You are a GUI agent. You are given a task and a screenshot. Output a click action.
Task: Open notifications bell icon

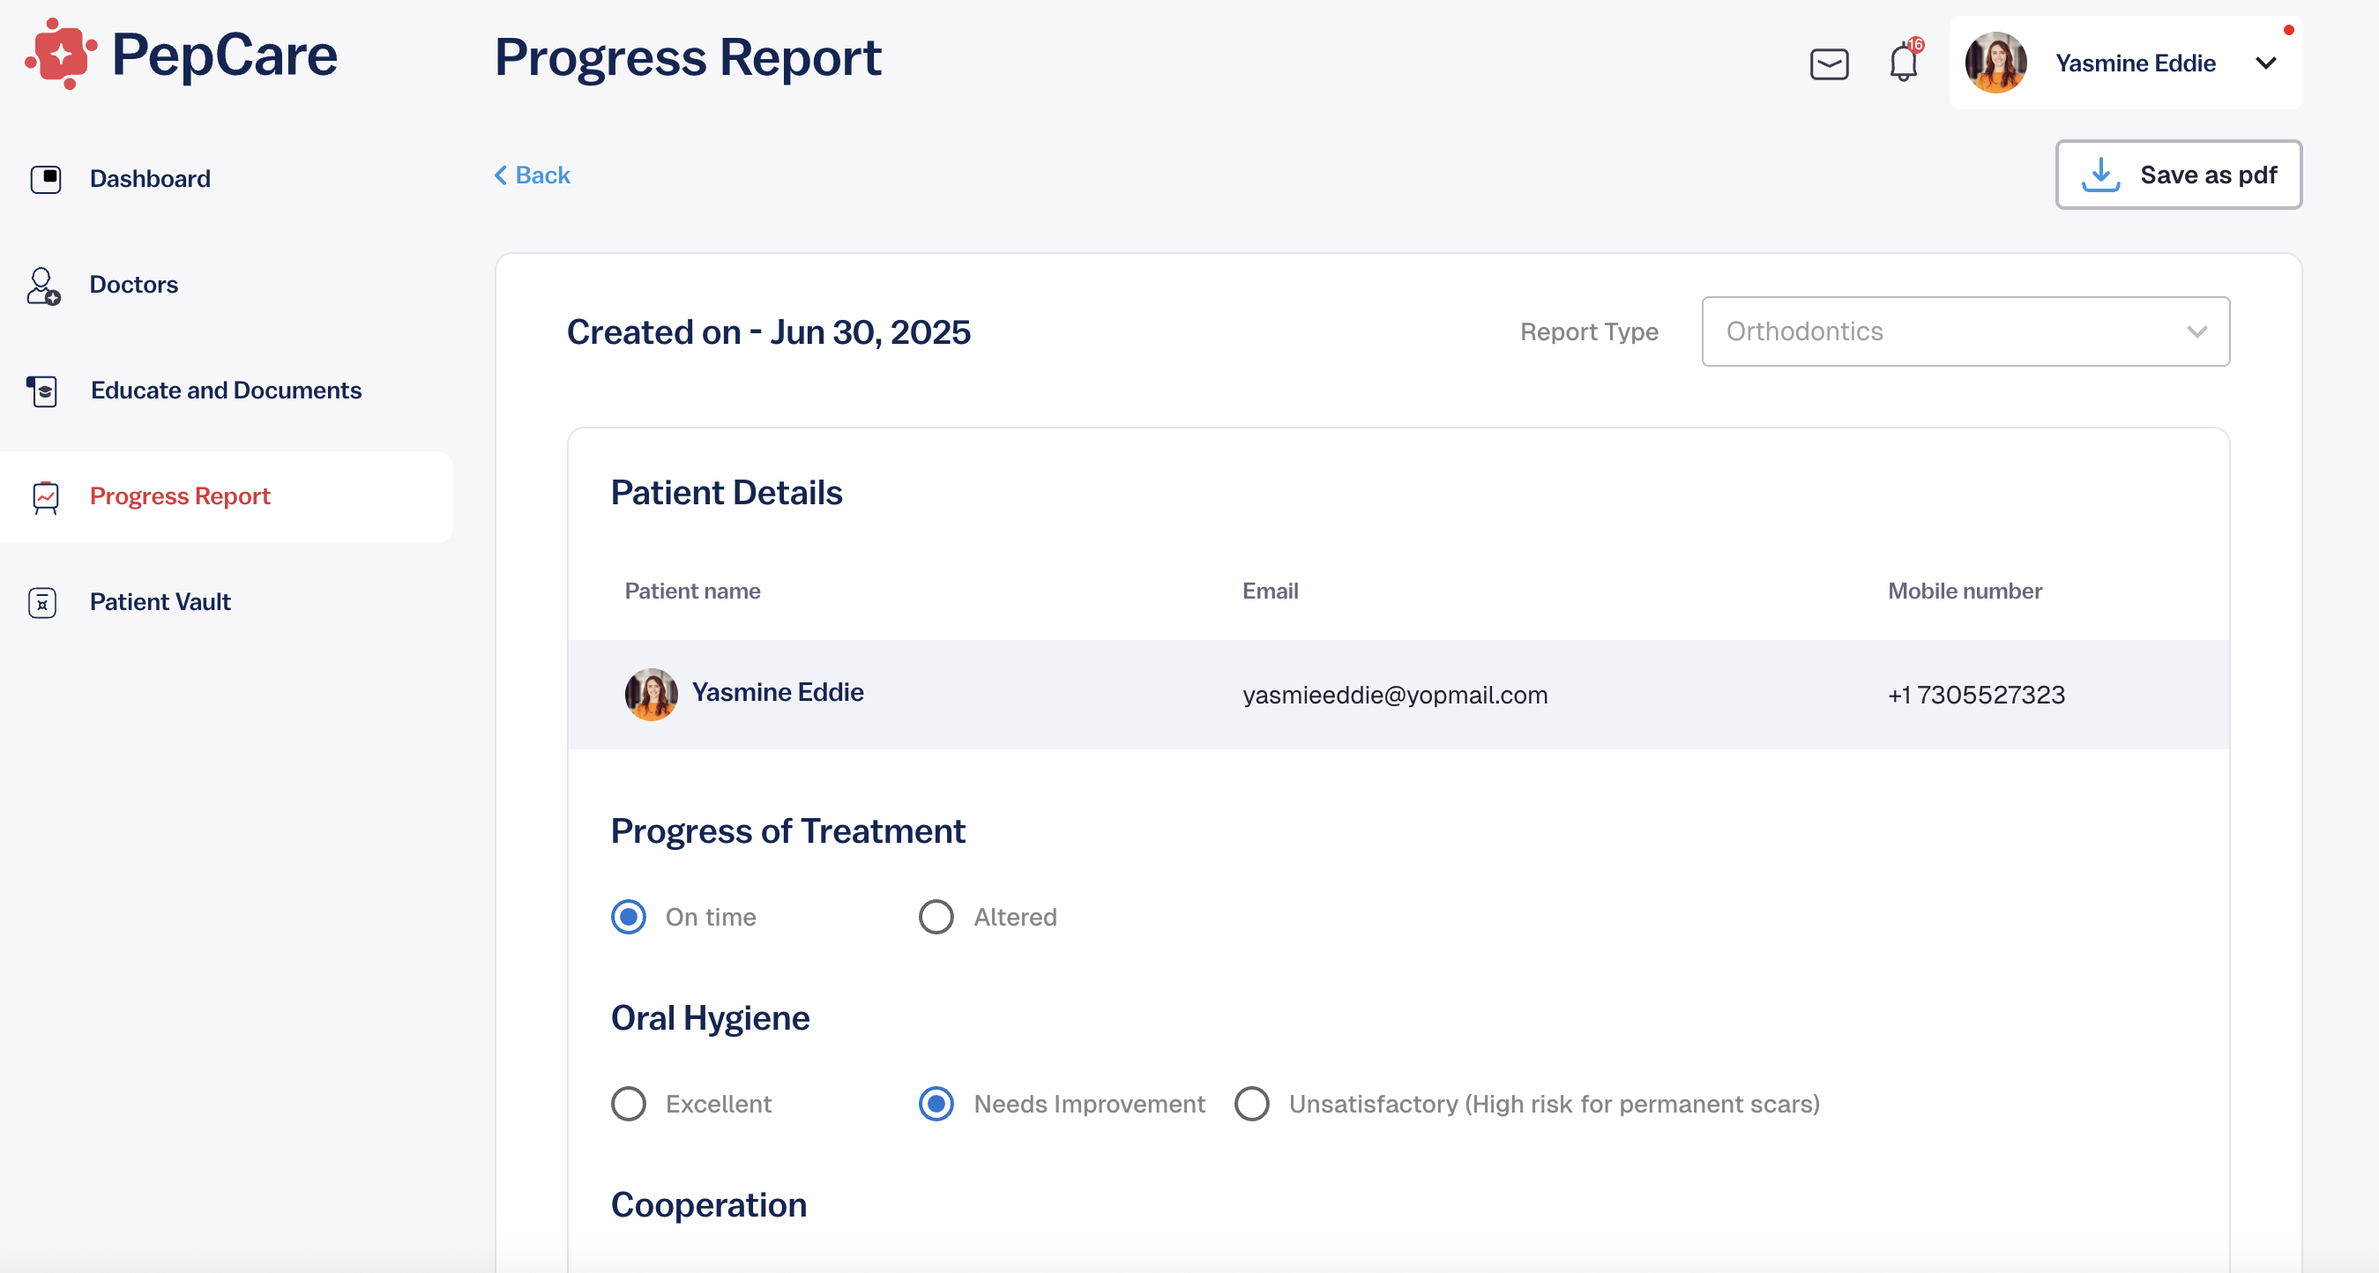pos(1904,63)
